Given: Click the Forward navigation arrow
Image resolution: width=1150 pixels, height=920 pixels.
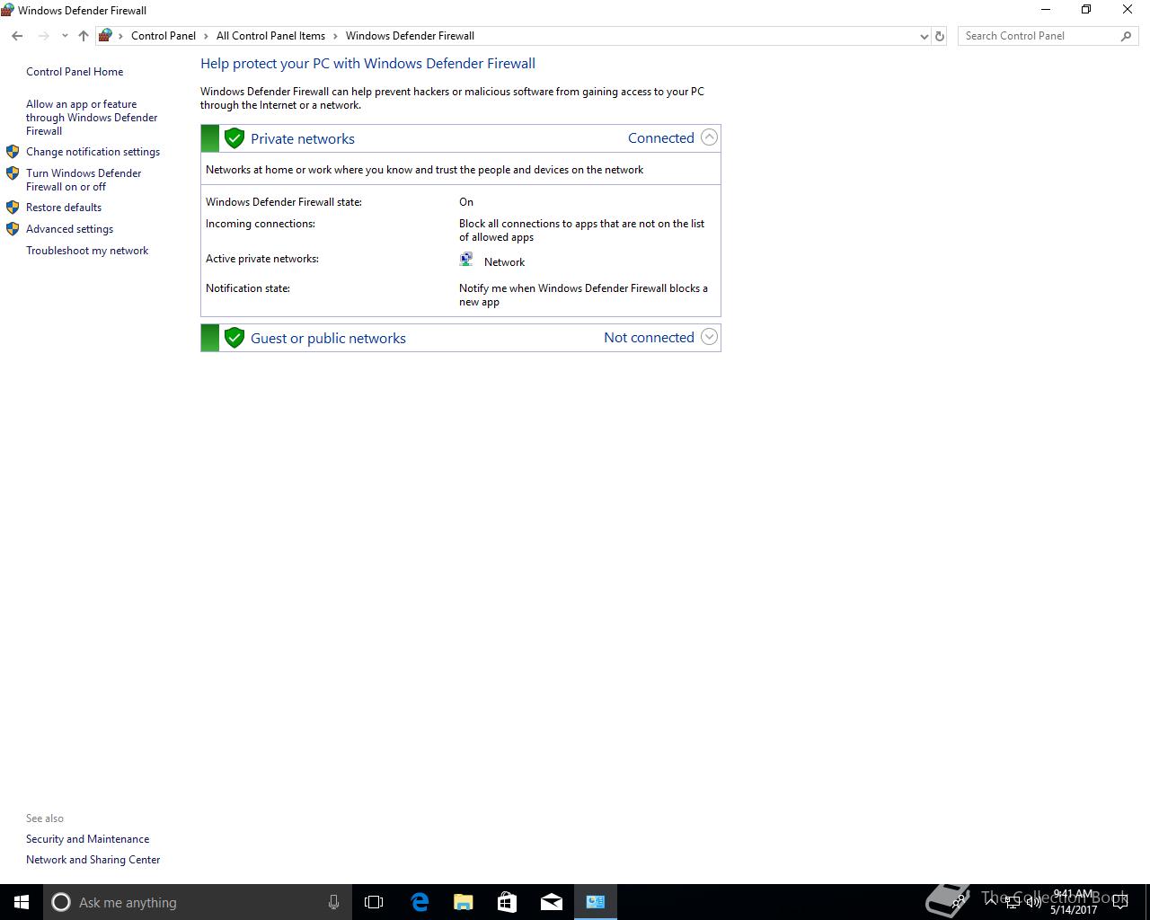Looking at the screenshot, I should [x=43, y=36].
